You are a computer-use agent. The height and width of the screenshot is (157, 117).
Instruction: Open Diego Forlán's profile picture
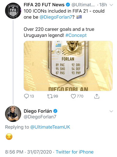click(13, 114)
